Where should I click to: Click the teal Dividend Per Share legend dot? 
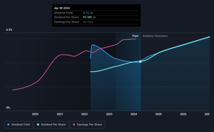click(38, 124)
